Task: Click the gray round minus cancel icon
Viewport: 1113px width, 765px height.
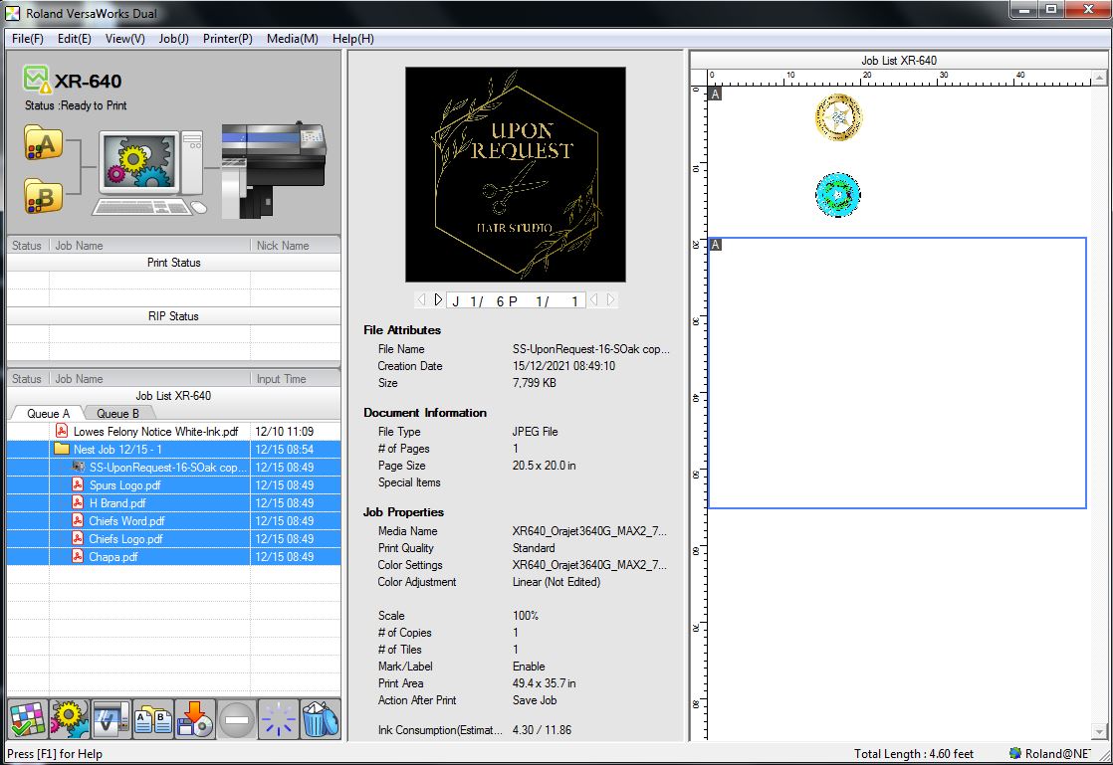Action: click(x=236, y=718)
